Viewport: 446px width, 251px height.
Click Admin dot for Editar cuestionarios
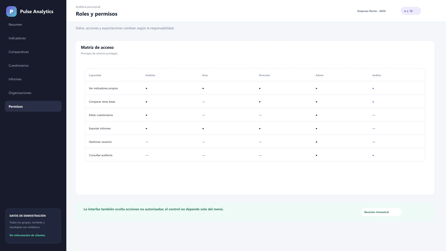[x=316, y=115]
